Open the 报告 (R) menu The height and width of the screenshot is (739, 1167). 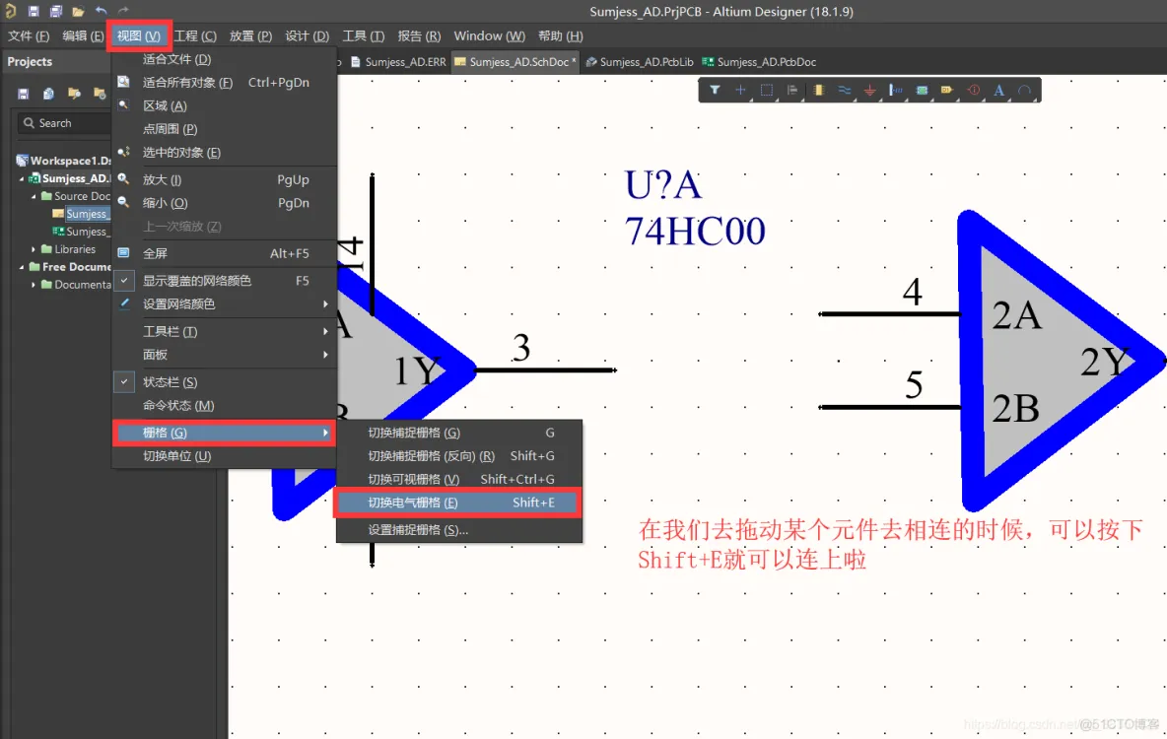(419, 35)
